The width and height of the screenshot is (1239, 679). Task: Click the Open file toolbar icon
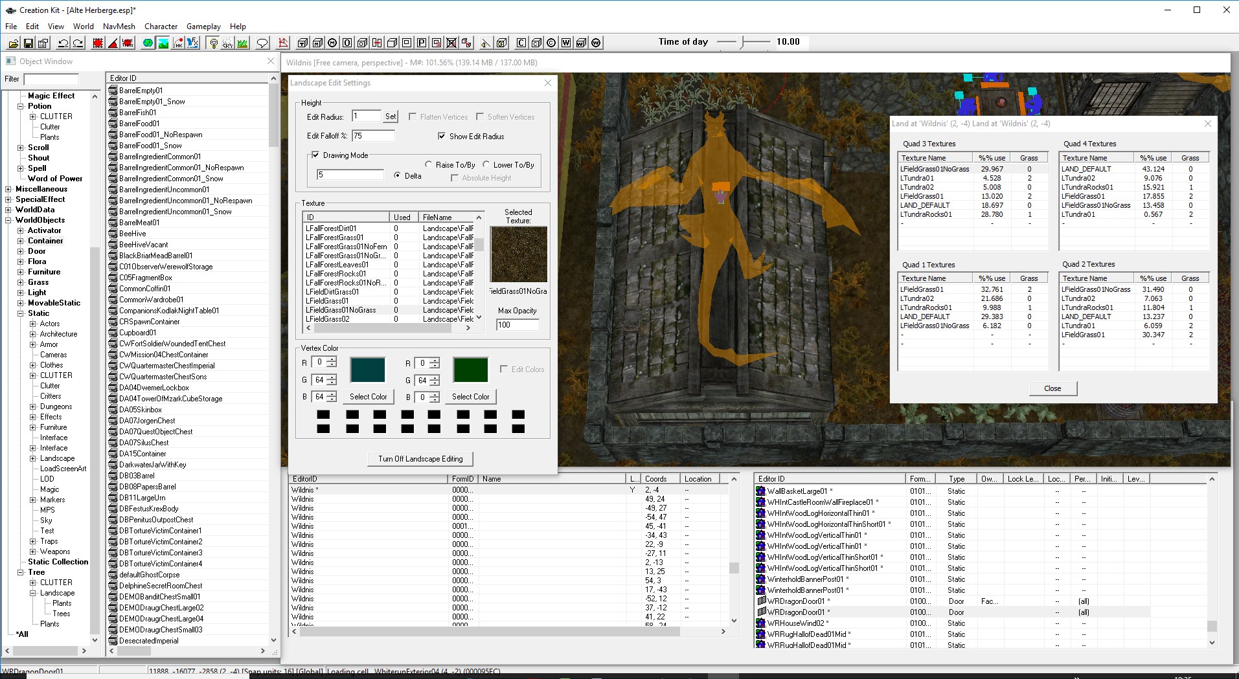13,43
